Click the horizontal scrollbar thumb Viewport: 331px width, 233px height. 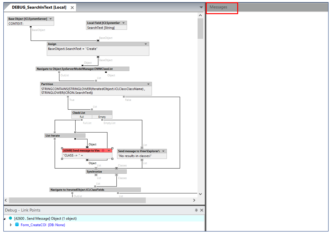pyautogui.click(x=77, y=200)
